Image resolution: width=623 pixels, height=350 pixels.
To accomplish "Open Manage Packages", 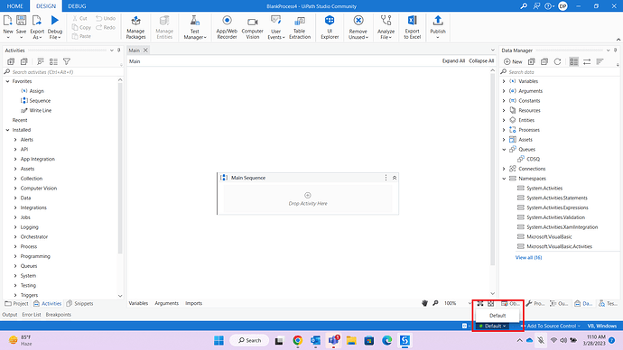I will [x=135, y=27].
